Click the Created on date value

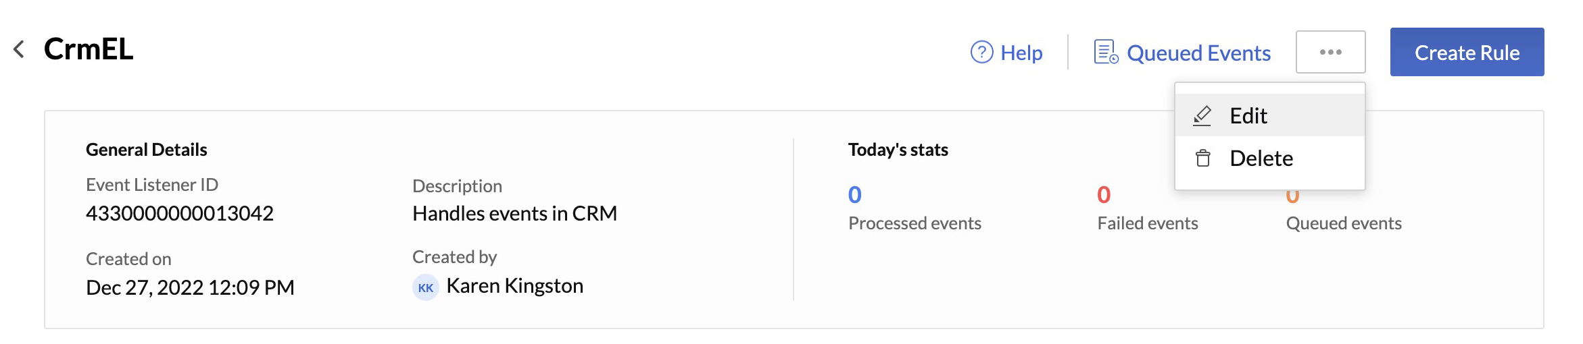(190, 287)
